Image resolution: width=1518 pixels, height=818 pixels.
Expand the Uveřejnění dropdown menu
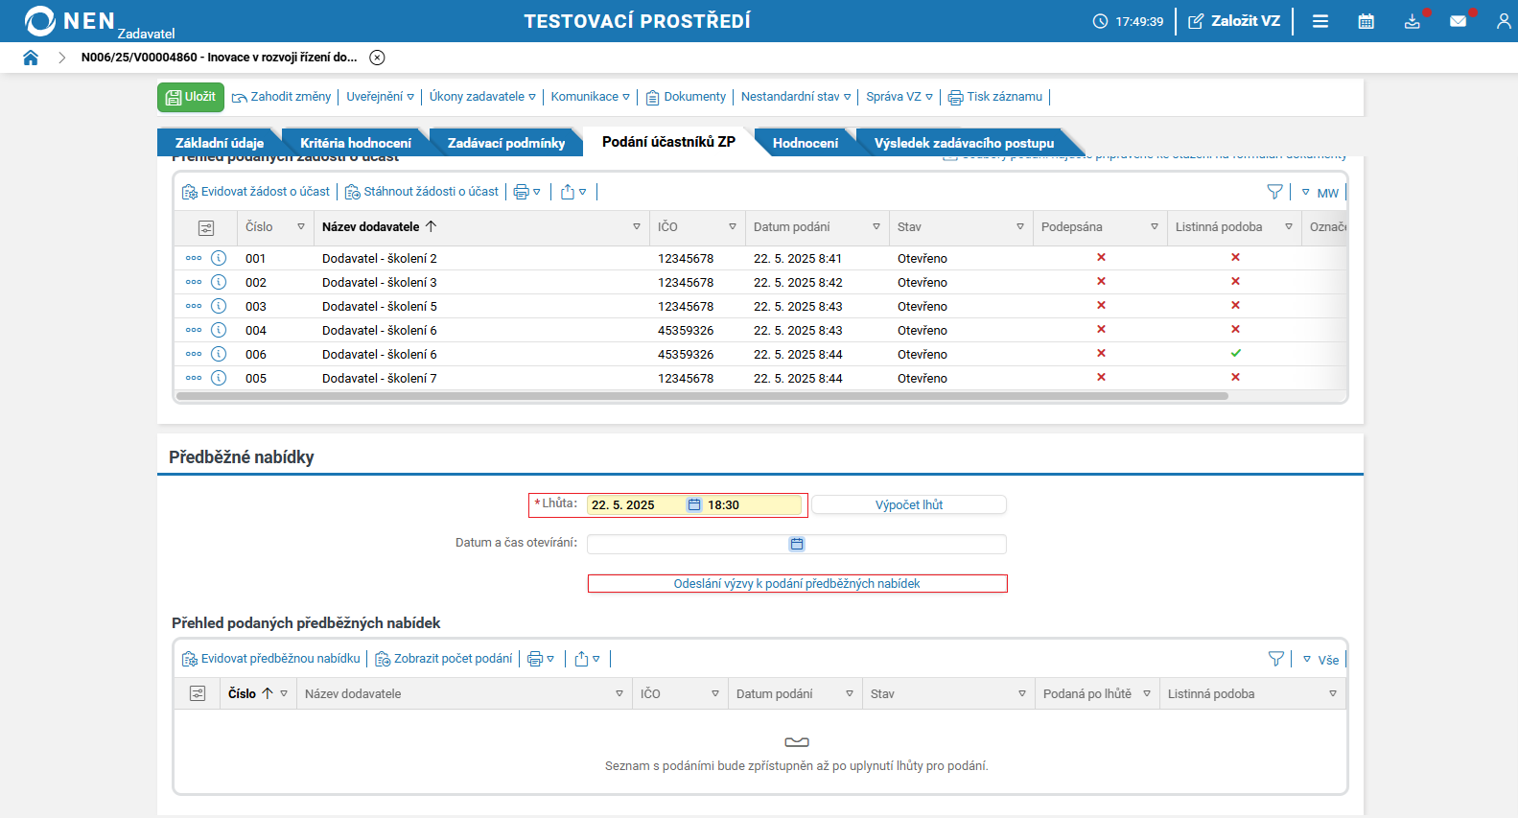point(380,97)
